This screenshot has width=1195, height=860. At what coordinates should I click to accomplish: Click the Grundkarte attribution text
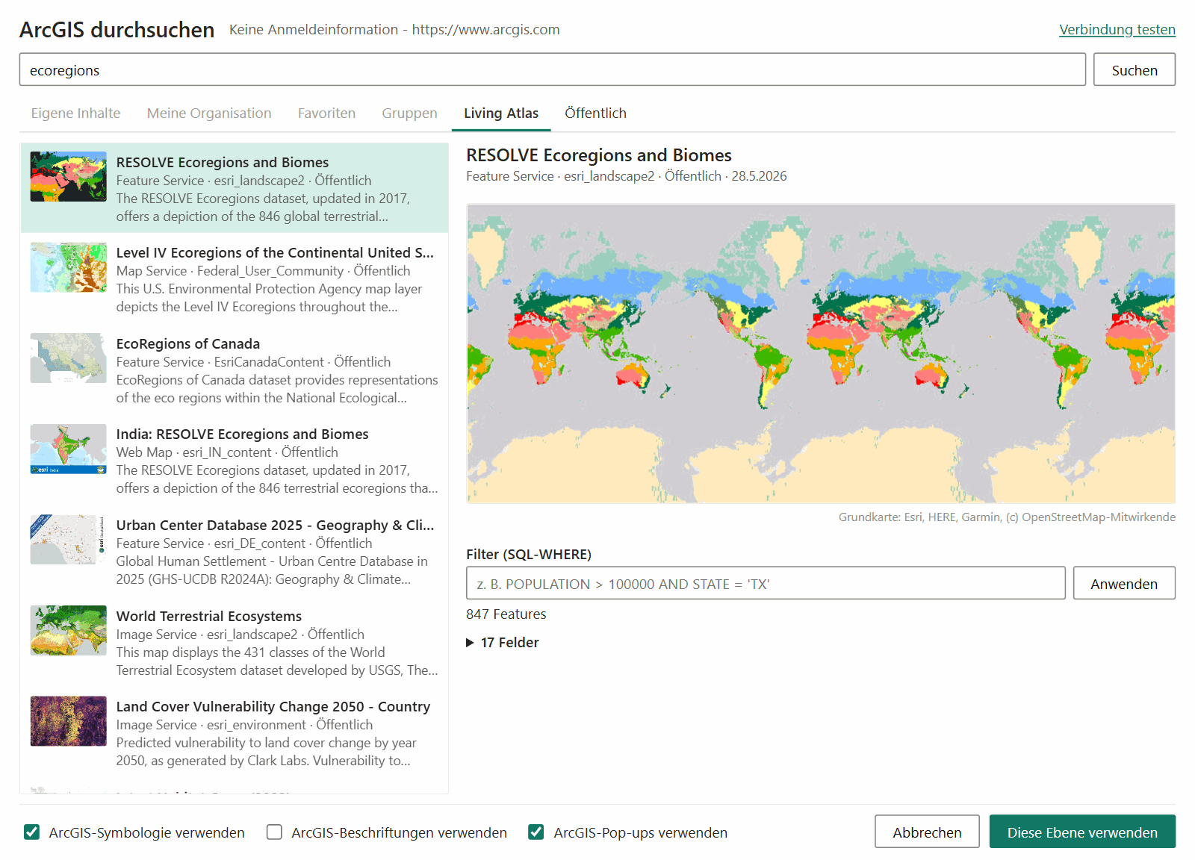pyautogui.click(x=1007, y=517)
